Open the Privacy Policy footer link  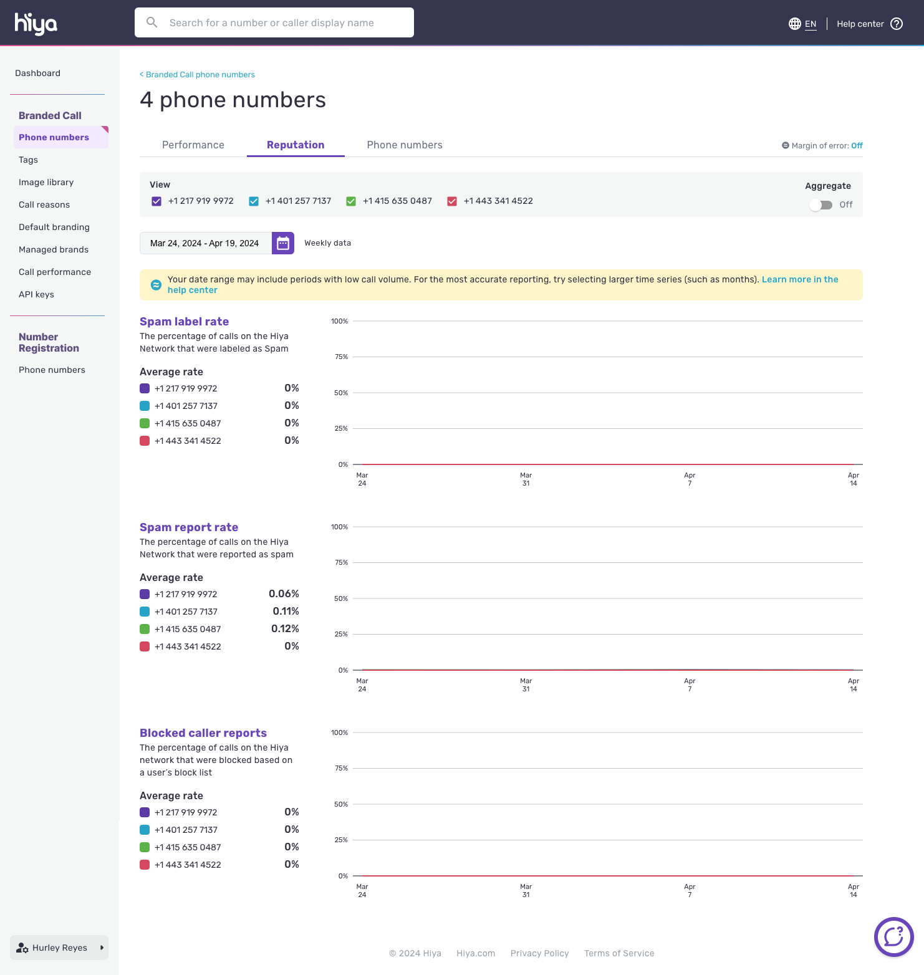(x=540, y=953)
